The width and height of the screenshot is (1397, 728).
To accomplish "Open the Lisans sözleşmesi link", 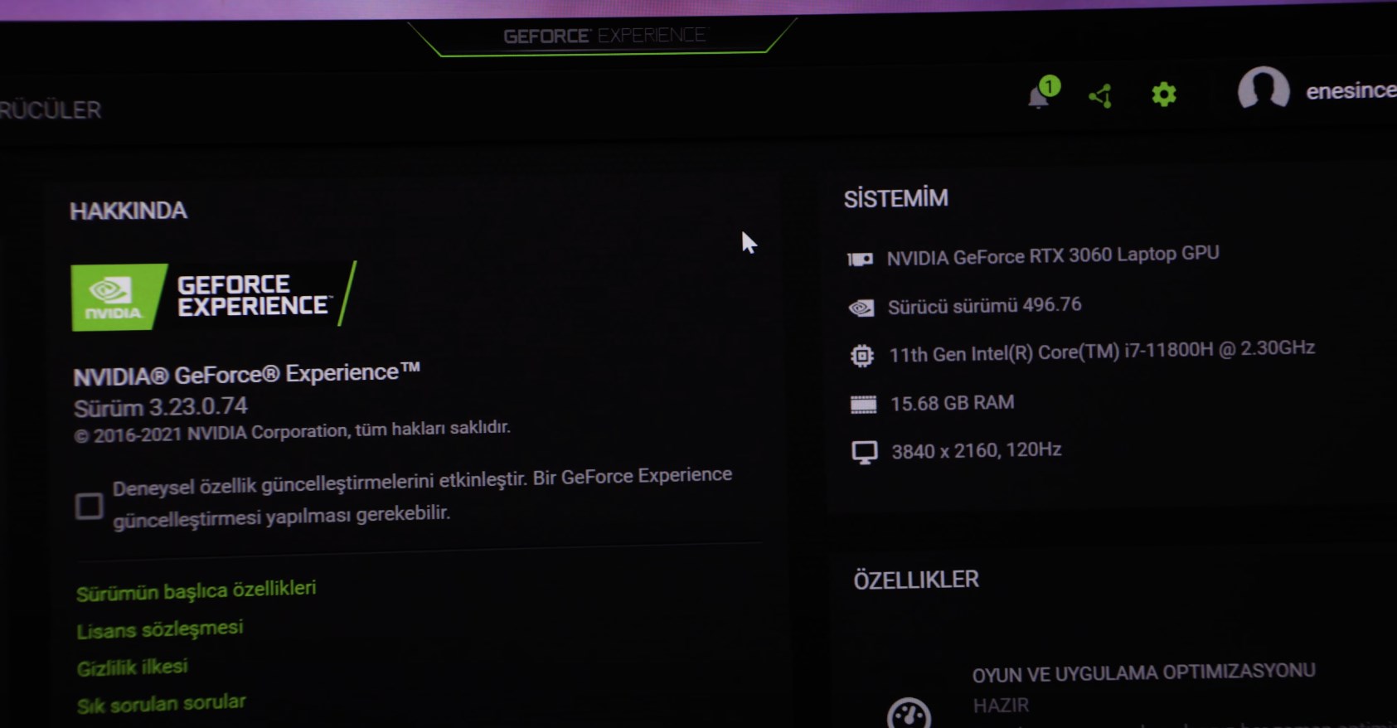I will [159, 629].
